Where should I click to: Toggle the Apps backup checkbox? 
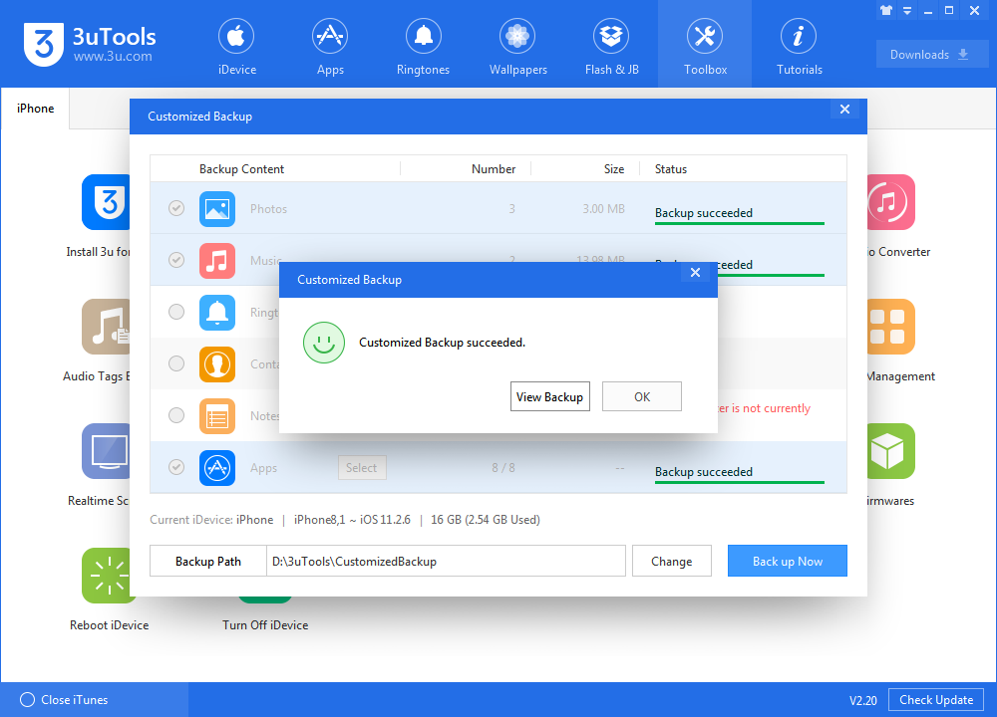coord(176,467)
